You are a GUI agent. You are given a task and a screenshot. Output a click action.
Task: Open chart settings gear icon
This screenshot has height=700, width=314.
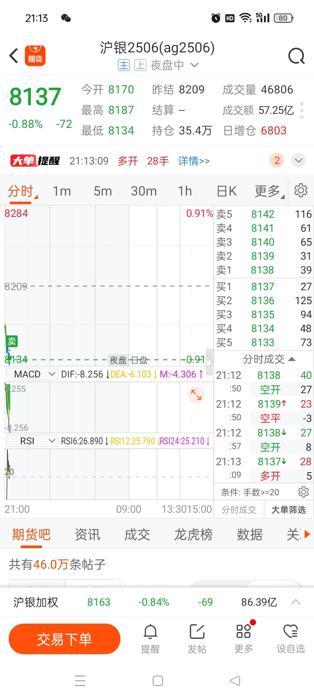pyautogui.click(x=301, y=190)
